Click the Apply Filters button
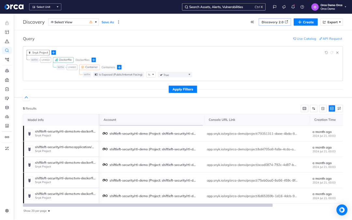 click(183, 89)
